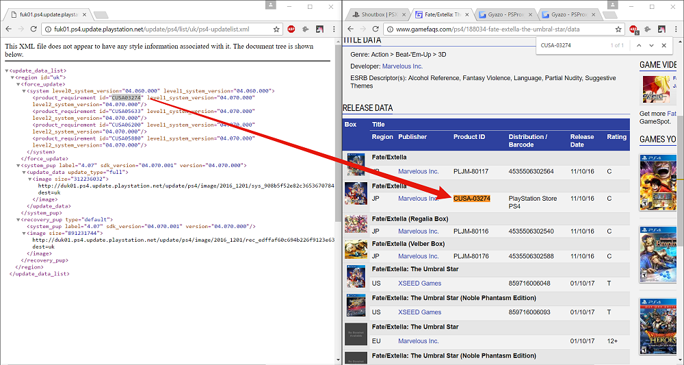684x365 pixels.
Task: Open XSEED Games link for barcode 859716006048
Action: 420,284
